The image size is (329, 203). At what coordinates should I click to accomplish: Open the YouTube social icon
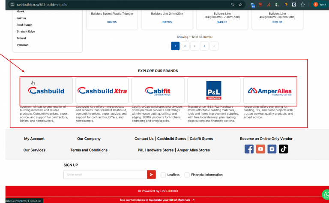click(260, 149)
